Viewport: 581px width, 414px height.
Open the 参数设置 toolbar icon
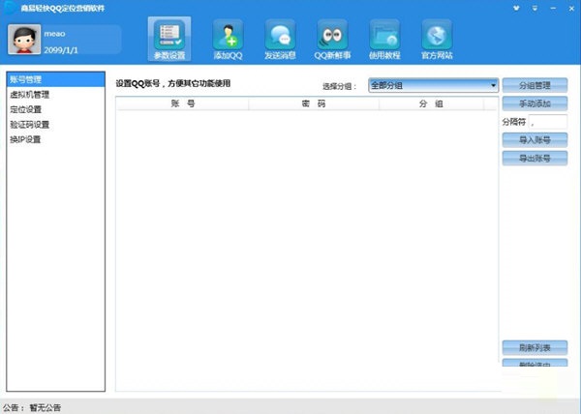click(x=169, y=39)
